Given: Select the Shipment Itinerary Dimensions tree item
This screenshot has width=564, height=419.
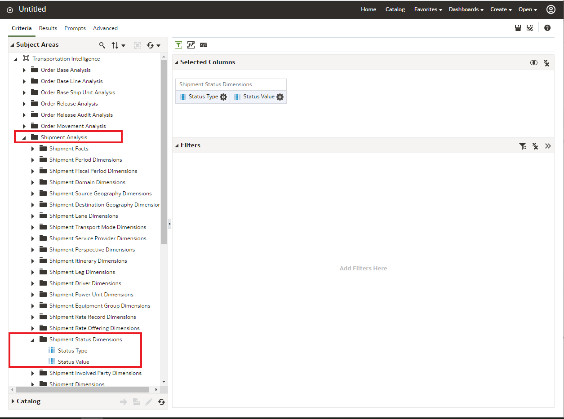Looking at the screenshot, I should coord(88,261).
